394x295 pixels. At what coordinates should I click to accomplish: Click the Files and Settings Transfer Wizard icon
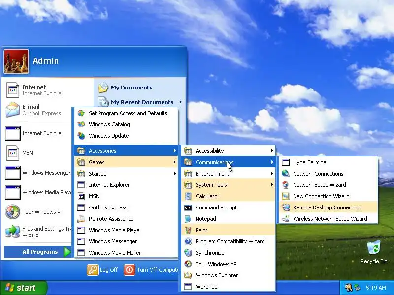coord(13,232)
